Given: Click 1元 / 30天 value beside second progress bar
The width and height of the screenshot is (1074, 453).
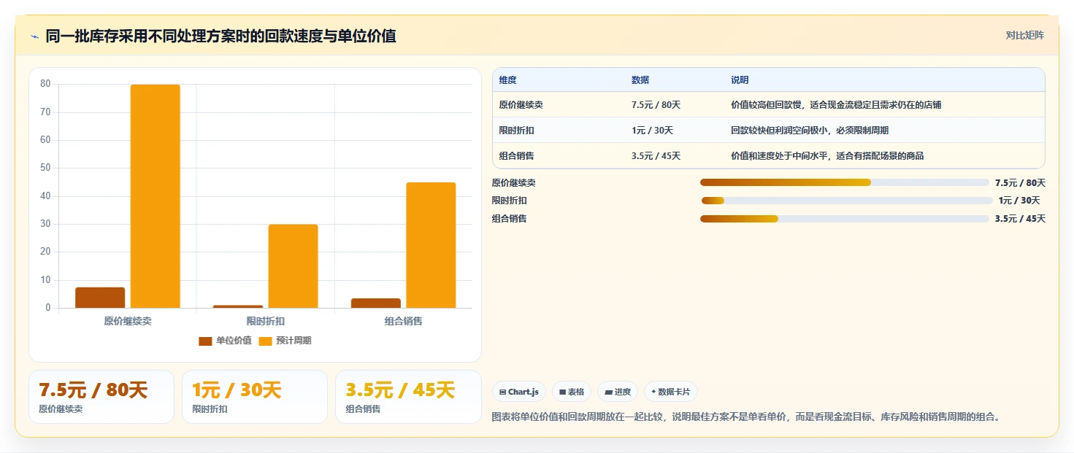Looking at the screenshot, I should (1019, 201).
